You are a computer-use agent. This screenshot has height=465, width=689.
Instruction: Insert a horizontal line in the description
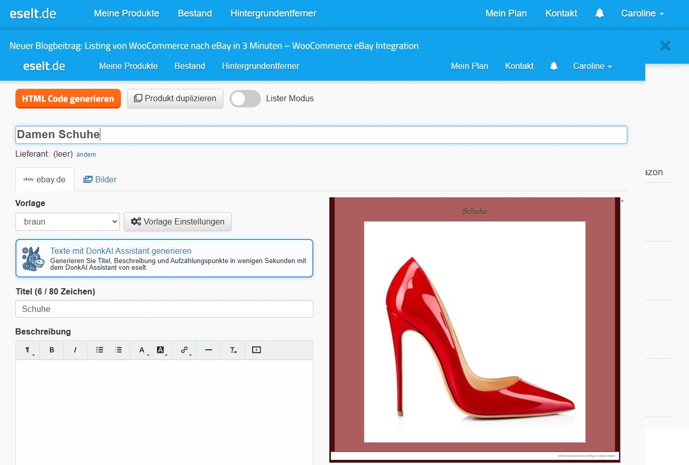pos(208,350)
